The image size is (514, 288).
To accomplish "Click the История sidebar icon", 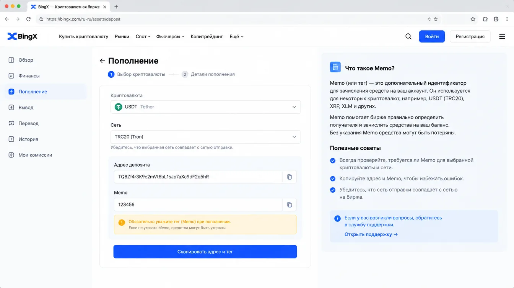I will (x=11, y=139).
